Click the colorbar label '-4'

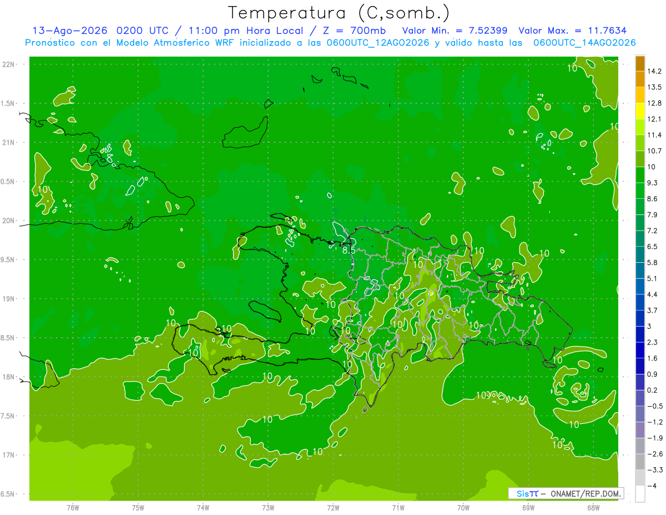(652, 486)
